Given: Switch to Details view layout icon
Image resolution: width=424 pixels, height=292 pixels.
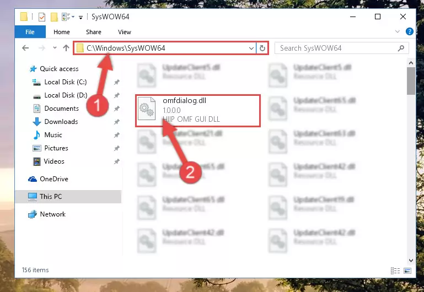Looking at the screenshot, I should point(395,271).
